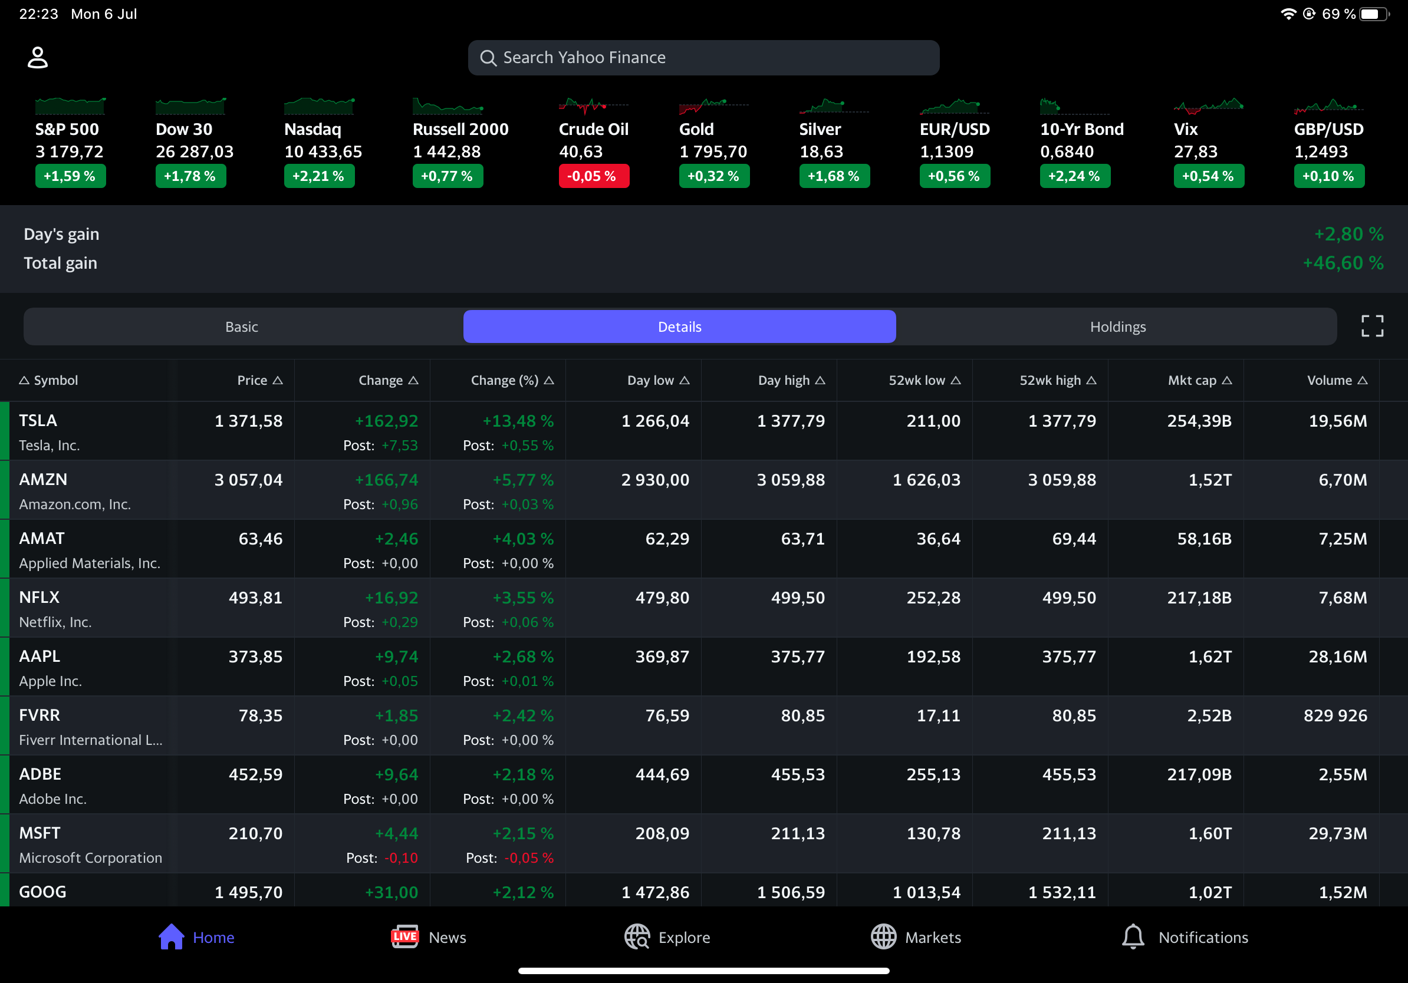The height and width of the screenshot is (983, 1408).
Task: Tap MSFT post-market -0,05 % value
Action: pyautogui.click(x=529, y=858)
